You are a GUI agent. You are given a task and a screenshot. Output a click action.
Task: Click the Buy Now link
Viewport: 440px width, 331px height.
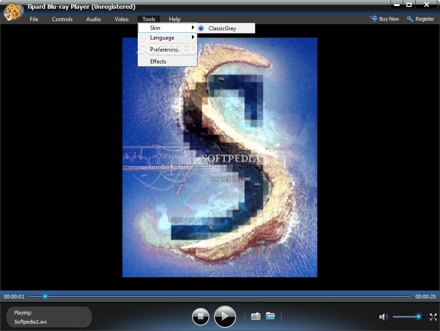tap(389, 19)
